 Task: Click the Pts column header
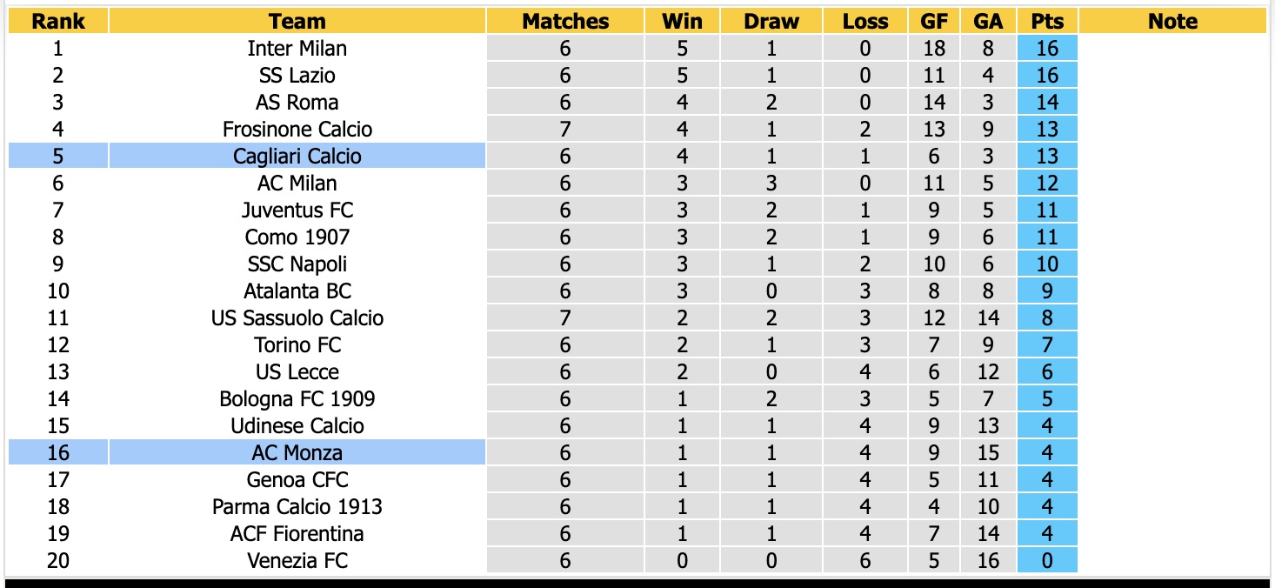[x=1047, y=21]
